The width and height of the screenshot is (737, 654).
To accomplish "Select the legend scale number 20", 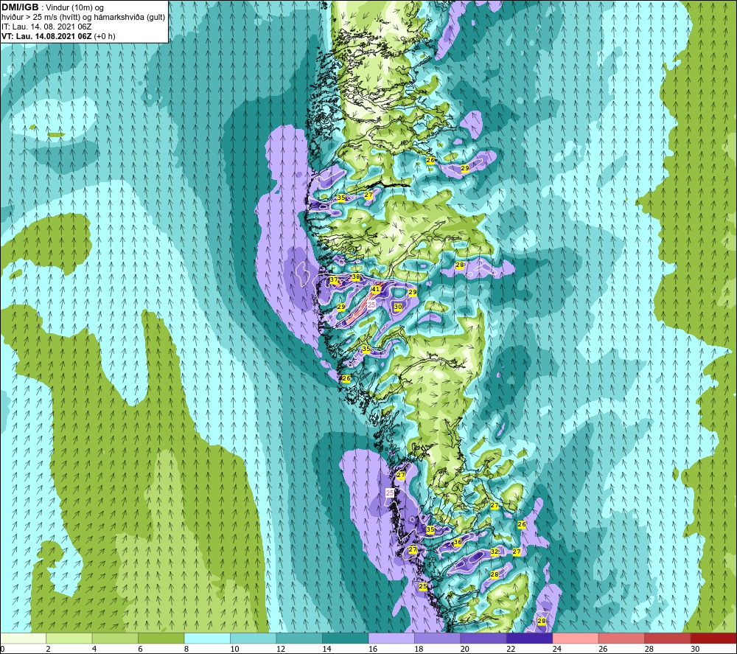I will pos(465,650).
